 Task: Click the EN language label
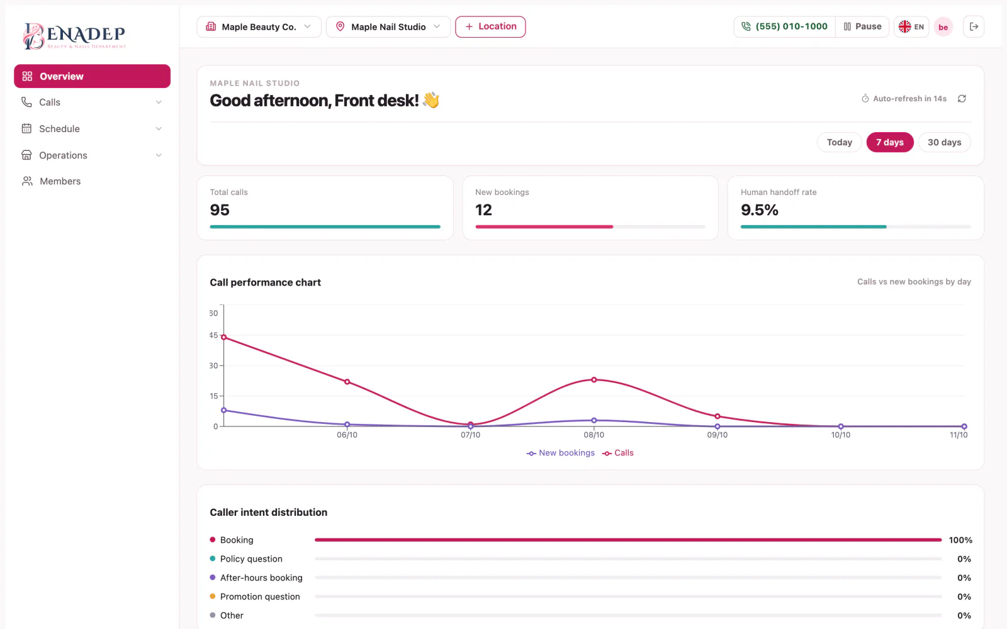(919, 27)
